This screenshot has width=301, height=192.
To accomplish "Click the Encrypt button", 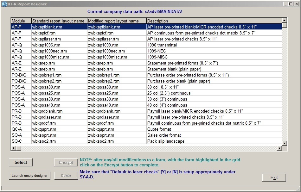I will [x=66, y=162].
